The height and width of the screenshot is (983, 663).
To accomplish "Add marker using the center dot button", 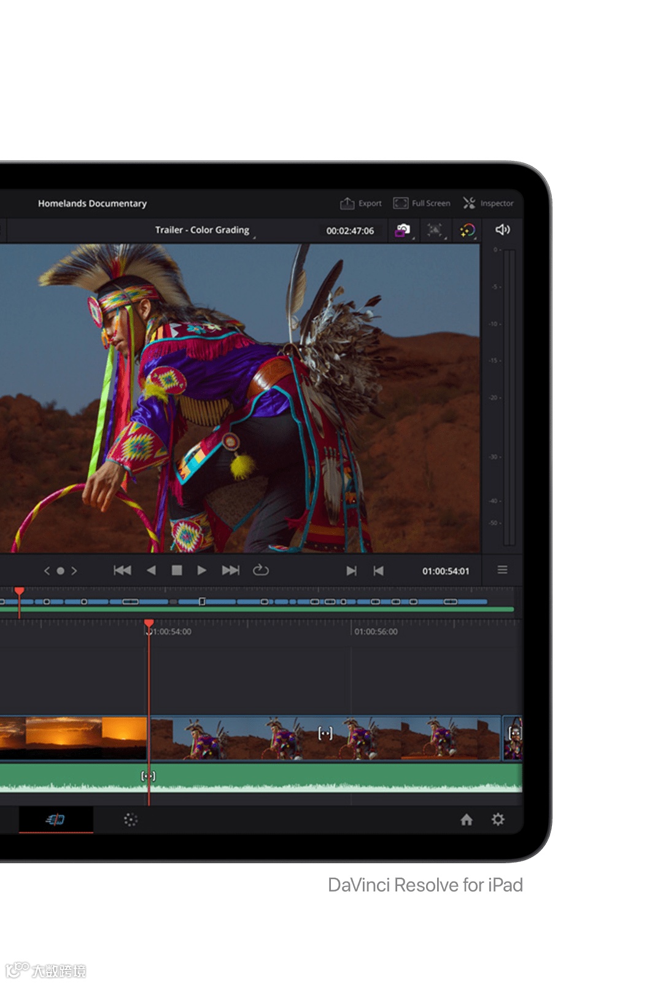I will pyautogui.click(x=60, y=571).
